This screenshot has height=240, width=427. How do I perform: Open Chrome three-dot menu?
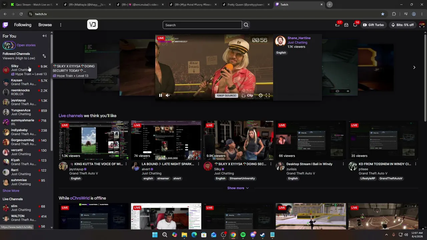[x=422, y=14]
